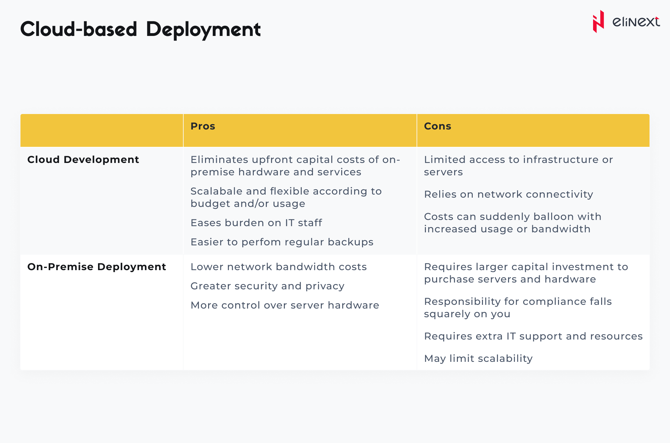The height and width of the screenshot is (443, 670).
Task: Click the Elinext red logo icon
Action: [x=598, y=22]
